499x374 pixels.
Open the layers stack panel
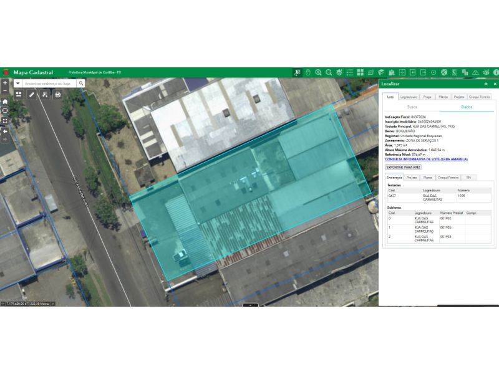pos(339,72)
